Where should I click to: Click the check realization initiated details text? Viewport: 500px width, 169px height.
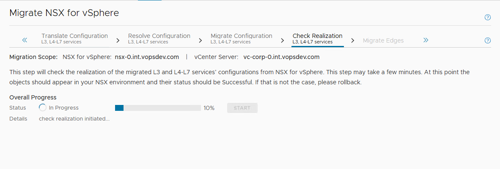[74, 119]
